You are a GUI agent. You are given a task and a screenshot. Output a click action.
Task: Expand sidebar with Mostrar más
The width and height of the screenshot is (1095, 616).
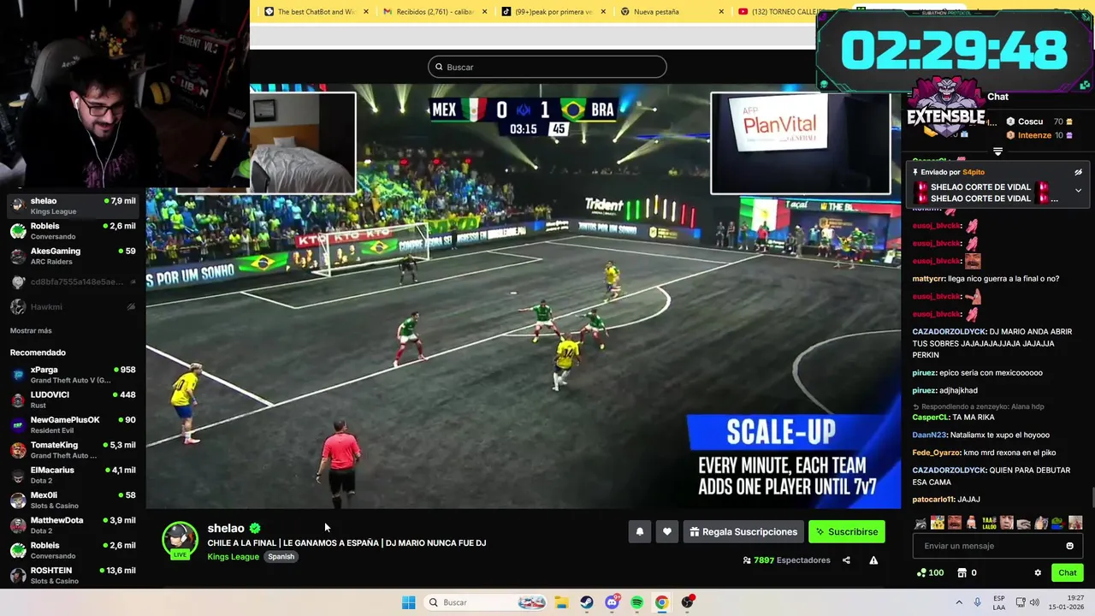click(x=31, y=330)
